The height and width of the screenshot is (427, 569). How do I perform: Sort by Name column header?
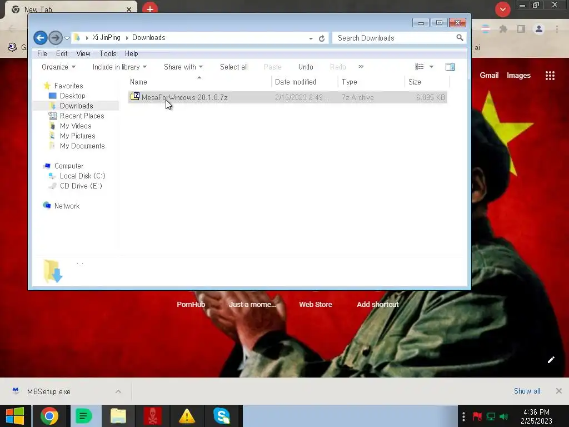pyautogui.click(x=138, y=82)
